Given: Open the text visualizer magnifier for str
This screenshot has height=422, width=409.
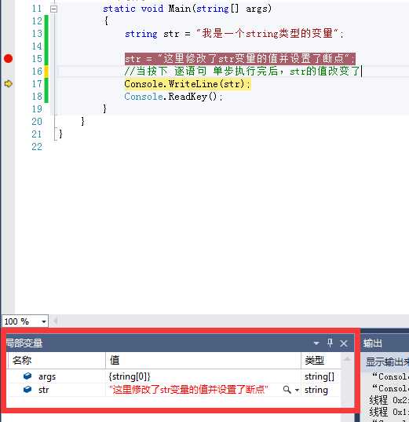Looking at the screenshot, I should coord(287,390).
